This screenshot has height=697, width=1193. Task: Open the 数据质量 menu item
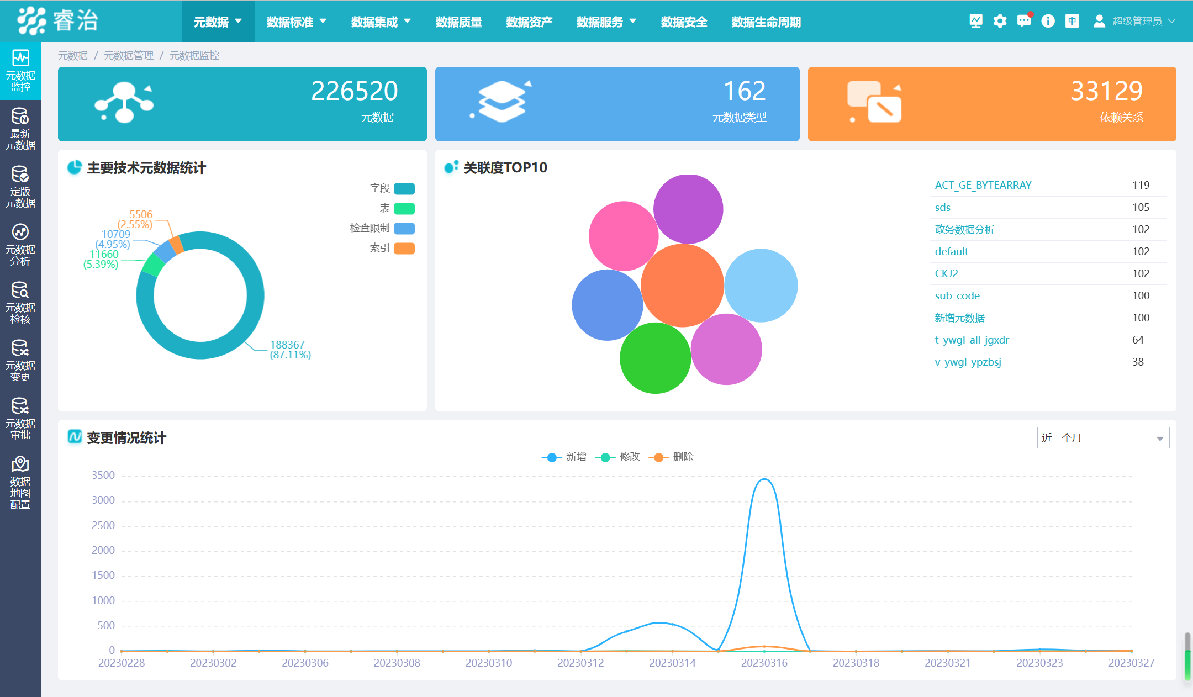pos(458,22)
